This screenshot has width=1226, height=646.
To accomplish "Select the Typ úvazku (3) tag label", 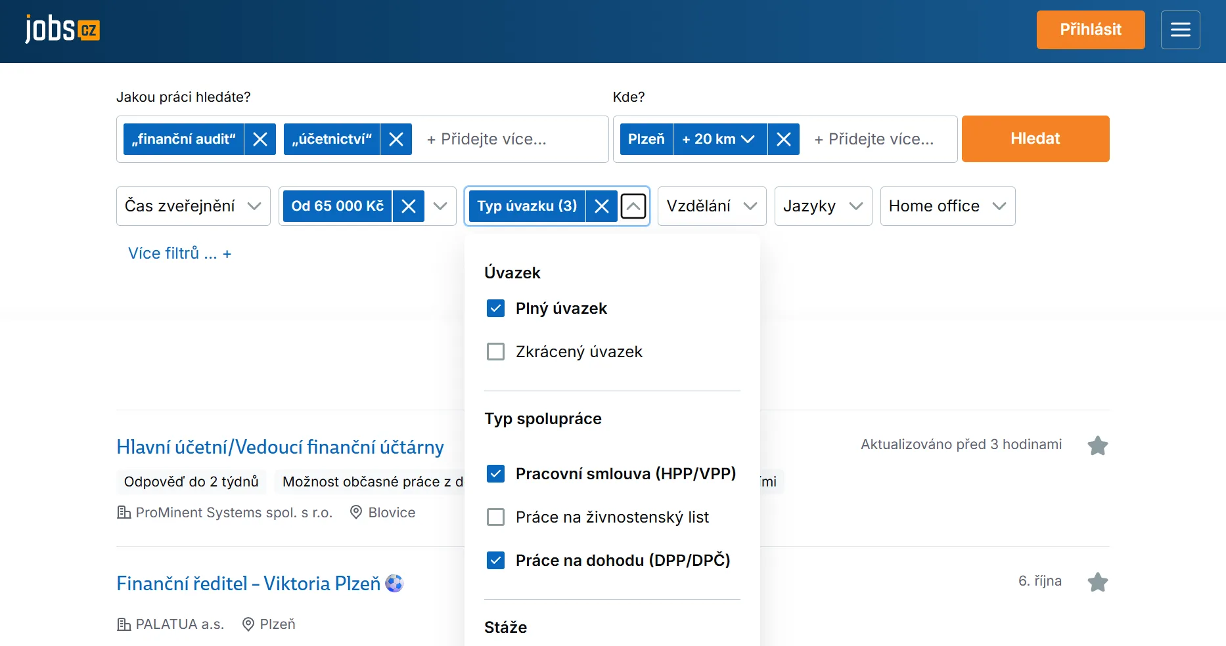I will [527, 206].
